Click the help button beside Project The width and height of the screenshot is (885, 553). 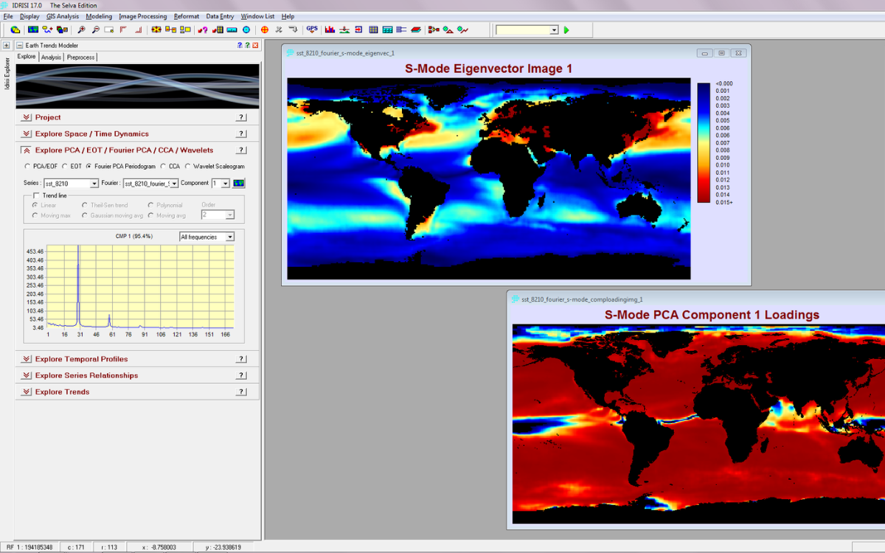(240, 117)
